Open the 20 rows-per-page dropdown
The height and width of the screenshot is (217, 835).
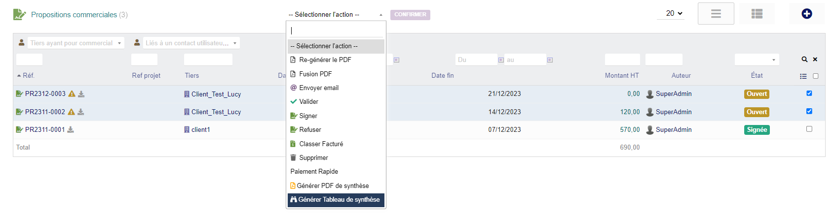point(674,13)
